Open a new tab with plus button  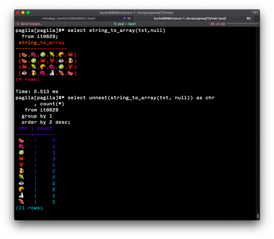point(257,18)
